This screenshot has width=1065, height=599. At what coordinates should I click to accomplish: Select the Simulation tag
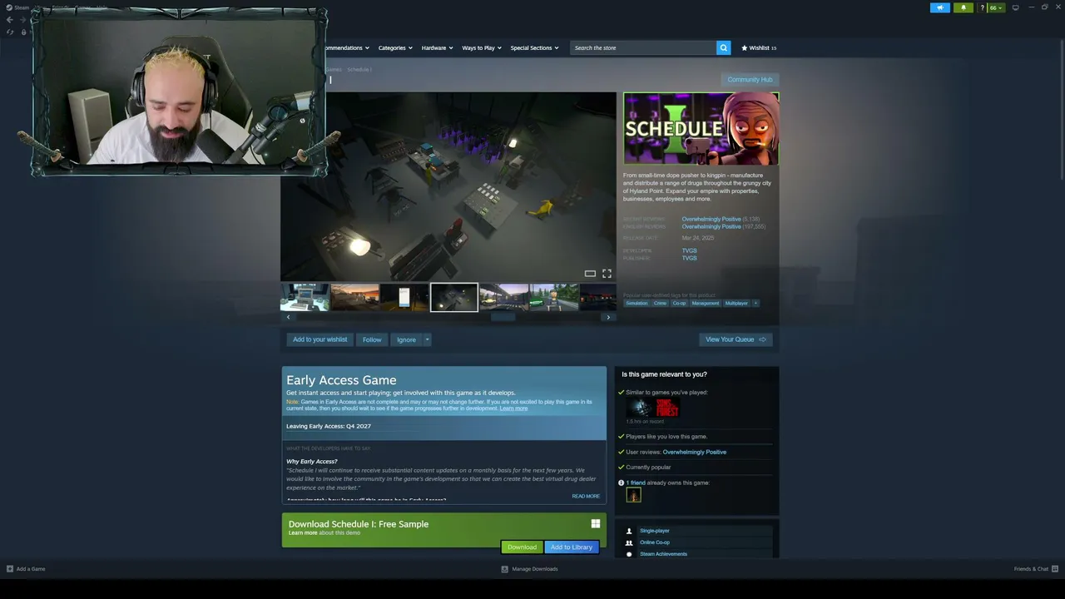(637, 303)
